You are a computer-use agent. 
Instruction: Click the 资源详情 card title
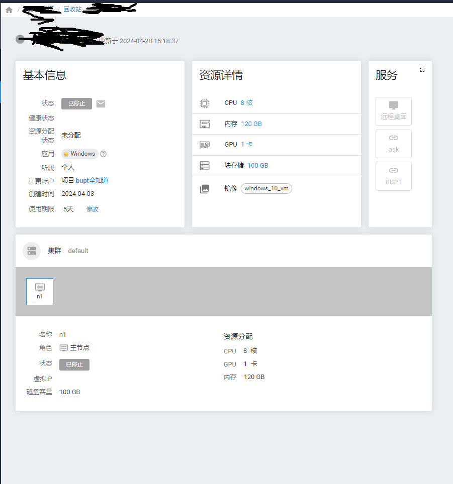(x=221, y=75)
